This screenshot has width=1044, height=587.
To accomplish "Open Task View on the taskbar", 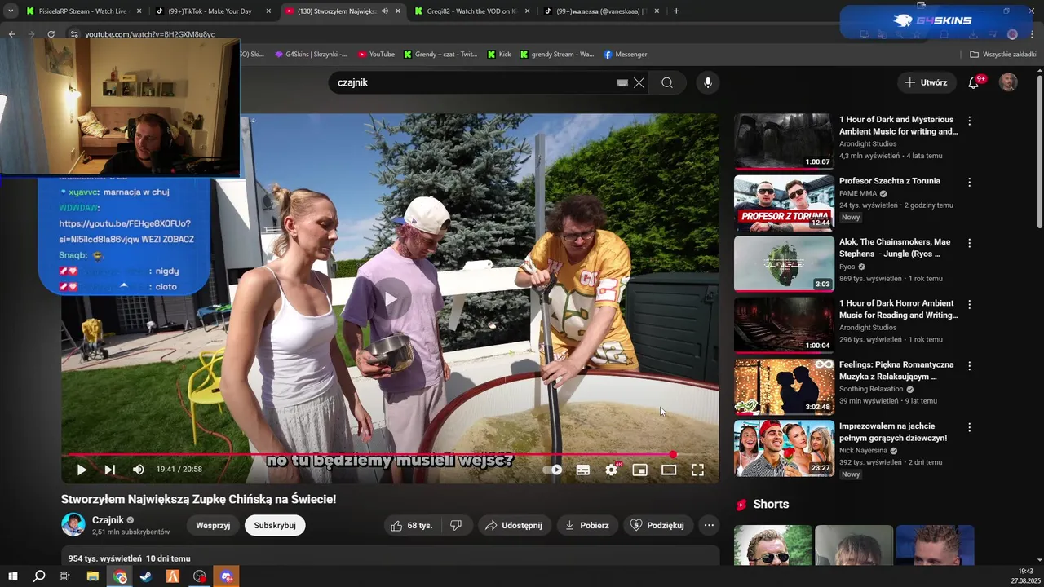I will (65, 576).
